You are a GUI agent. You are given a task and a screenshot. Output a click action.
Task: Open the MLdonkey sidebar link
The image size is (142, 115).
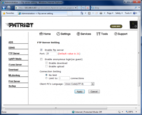(14, 75)
